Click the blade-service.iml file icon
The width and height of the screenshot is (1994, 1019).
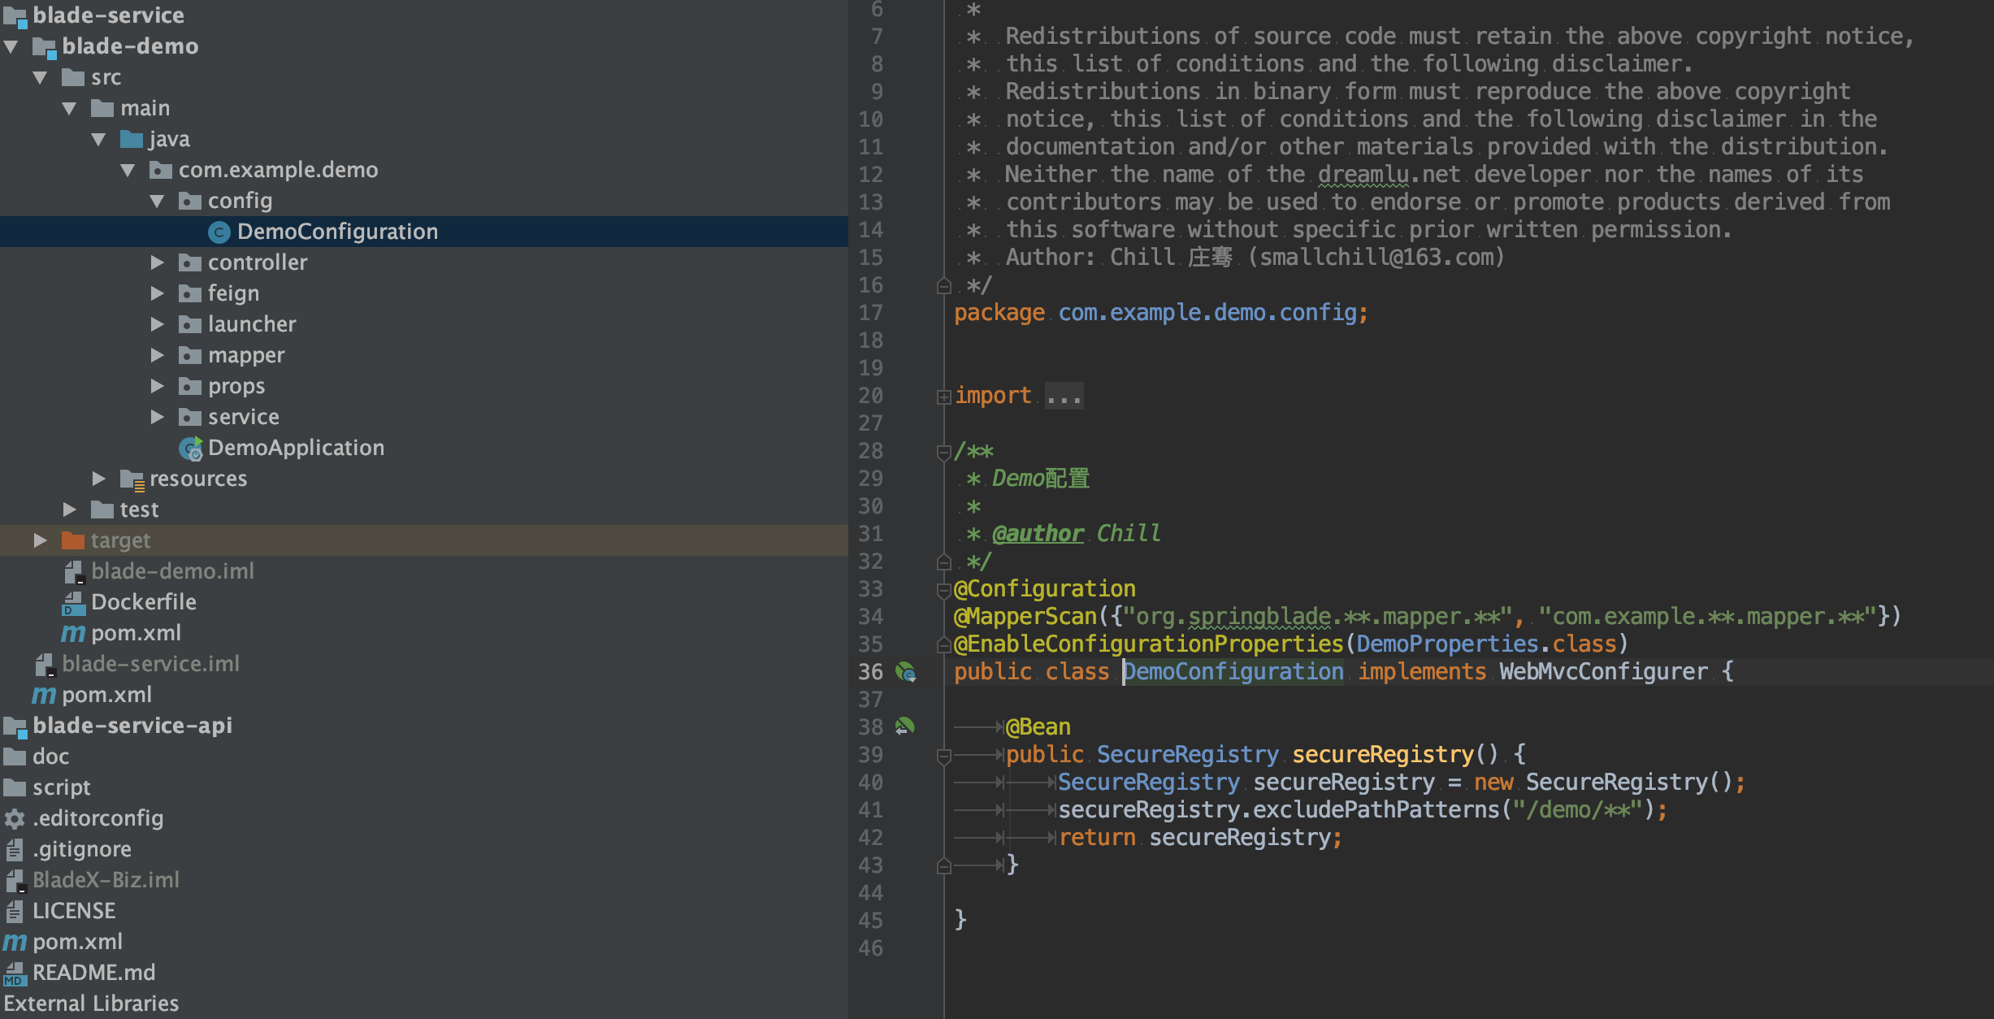click(45, 665)
